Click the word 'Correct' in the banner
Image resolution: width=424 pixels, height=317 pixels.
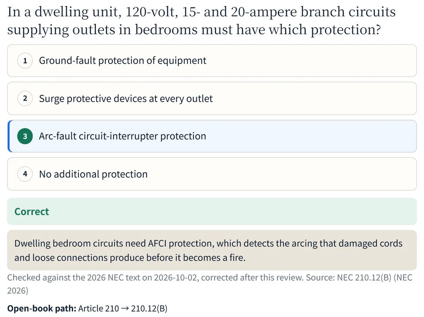tap(32, 211)
